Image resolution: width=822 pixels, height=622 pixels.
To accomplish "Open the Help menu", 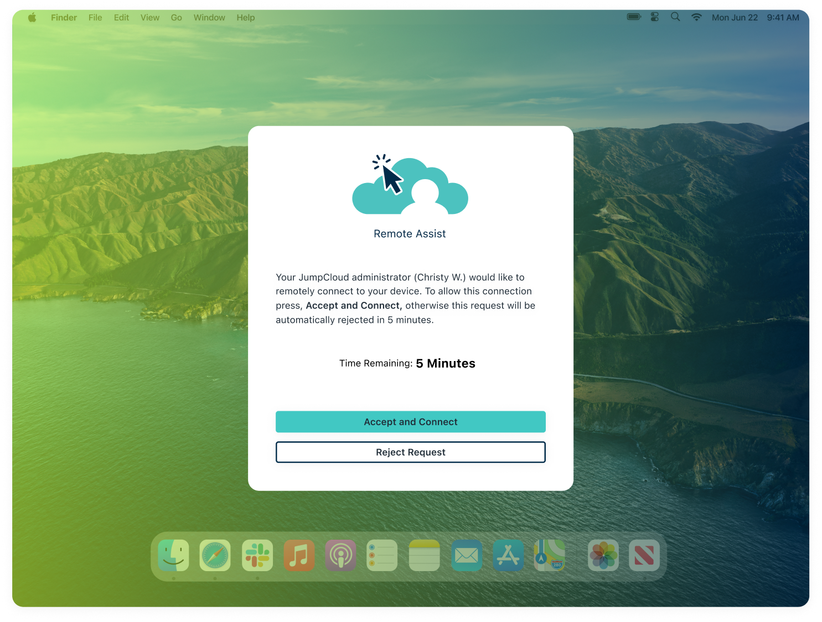I will pos(246,18).
